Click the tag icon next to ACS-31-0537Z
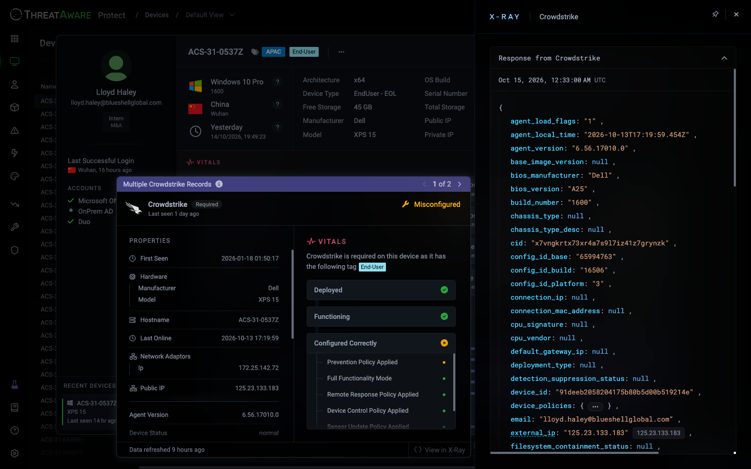This screenshot has height=469, width=751. [255, 52]
